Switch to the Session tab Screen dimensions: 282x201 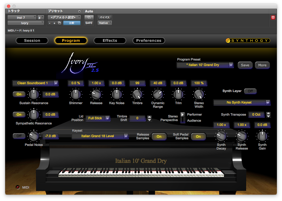click(x=32, y=41)
